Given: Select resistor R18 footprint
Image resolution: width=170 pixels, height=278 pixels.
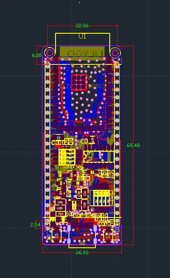Looking at the screenshot, I should click(x=61, y=214).
